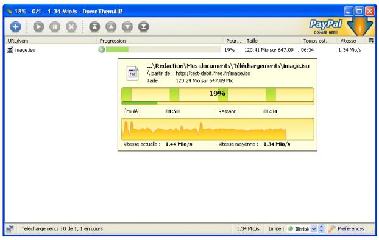
Task: Click the 1.34 Mio/s speed cell in row
Action: (350, 50)
